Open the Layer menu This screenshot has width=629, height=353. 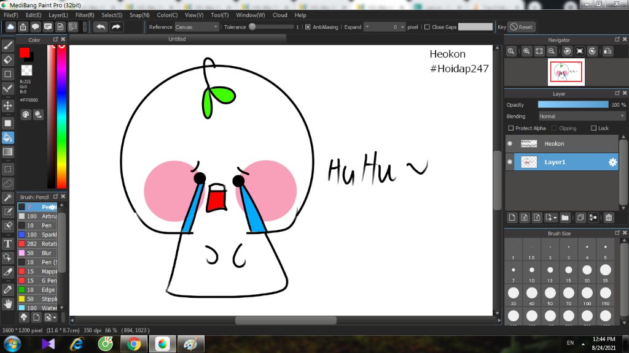58,15
